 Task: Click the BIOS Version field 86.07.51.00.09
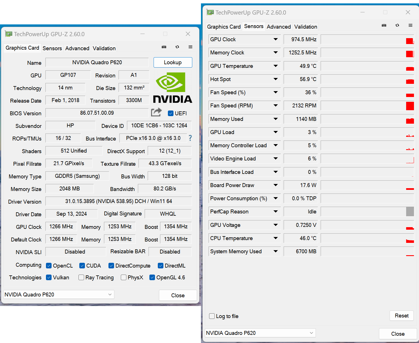97,113
